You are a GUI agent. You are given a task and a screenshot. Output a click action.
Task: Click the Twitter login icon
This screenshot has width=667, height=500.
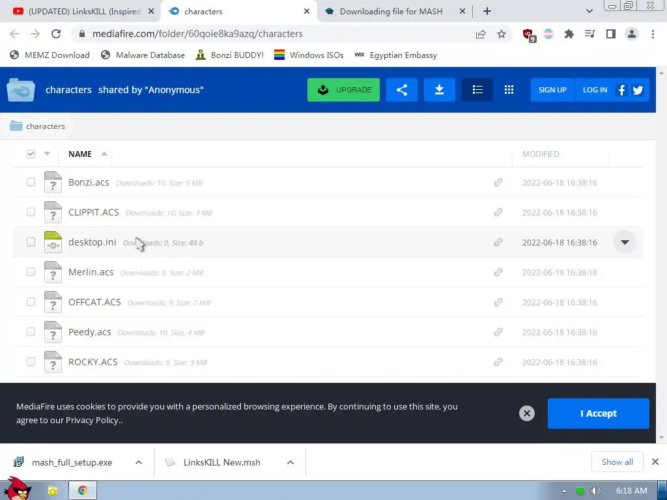pyautogui.click(x=638, y=90)
